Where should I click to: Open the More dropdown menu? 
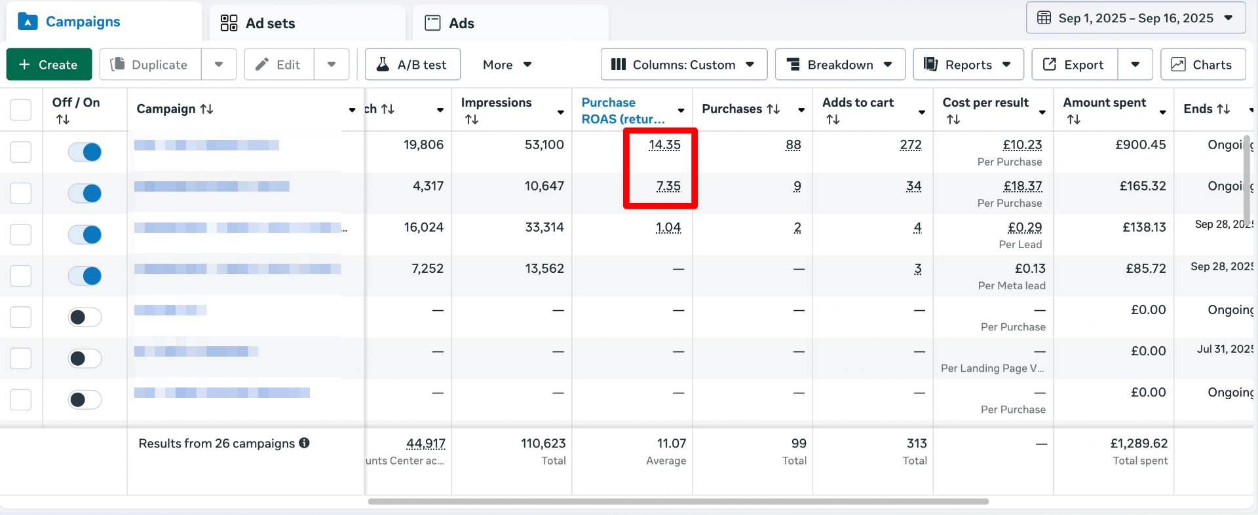click(x=506, y=64)
